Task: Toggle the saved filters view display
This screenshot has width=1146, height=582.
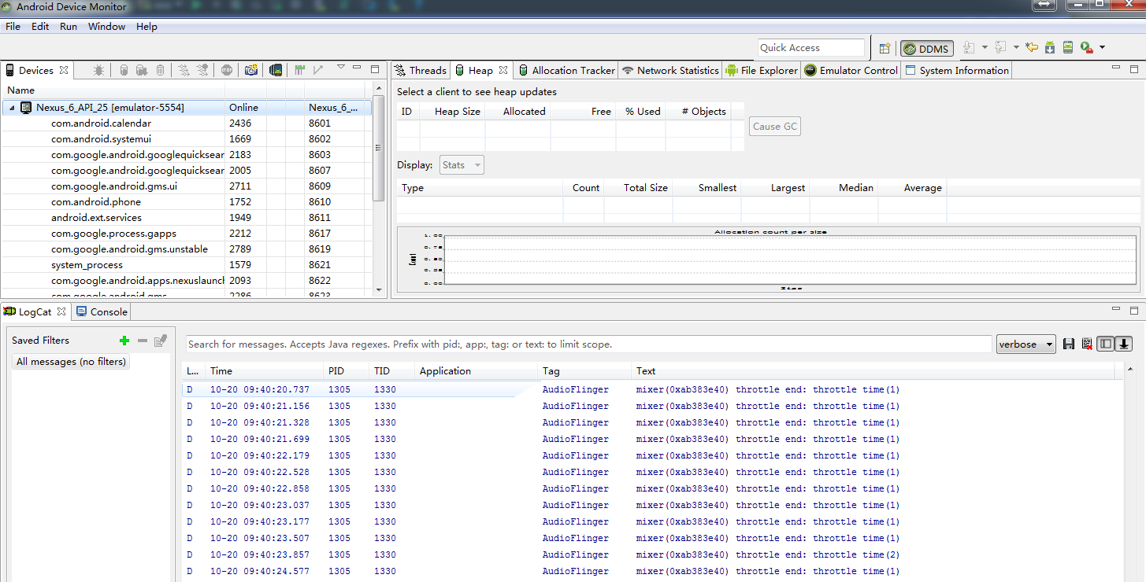Action: [1106, 344]
